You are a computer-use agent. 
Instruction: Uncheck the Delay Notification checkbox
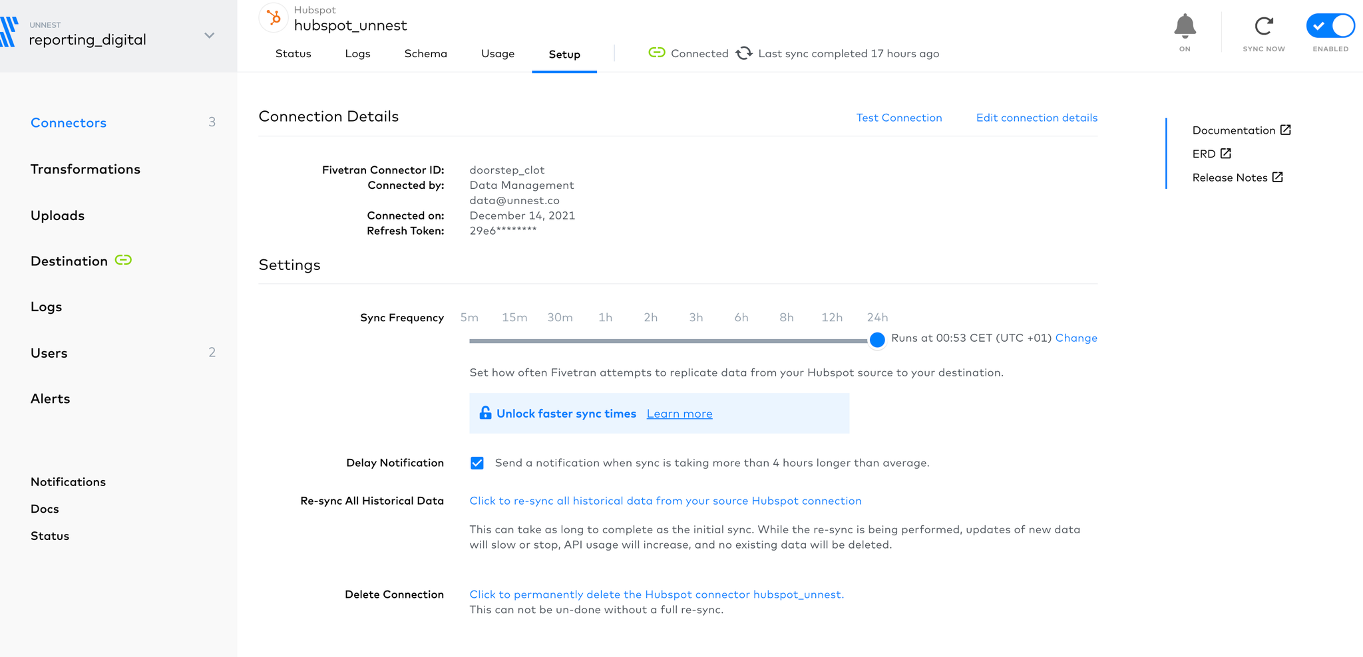[x=477, y=463]
